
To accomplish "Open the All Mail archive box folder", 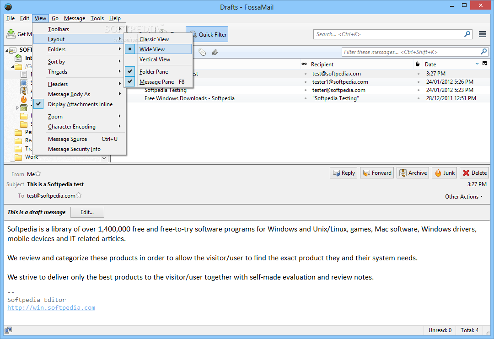I will 24,91.
